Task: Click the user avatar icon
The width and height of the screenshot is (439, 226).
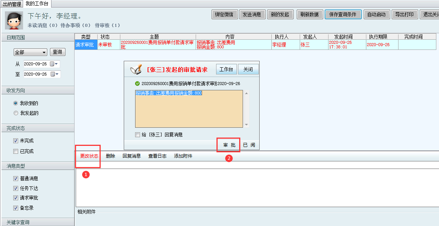Action: tap(14, 20)
